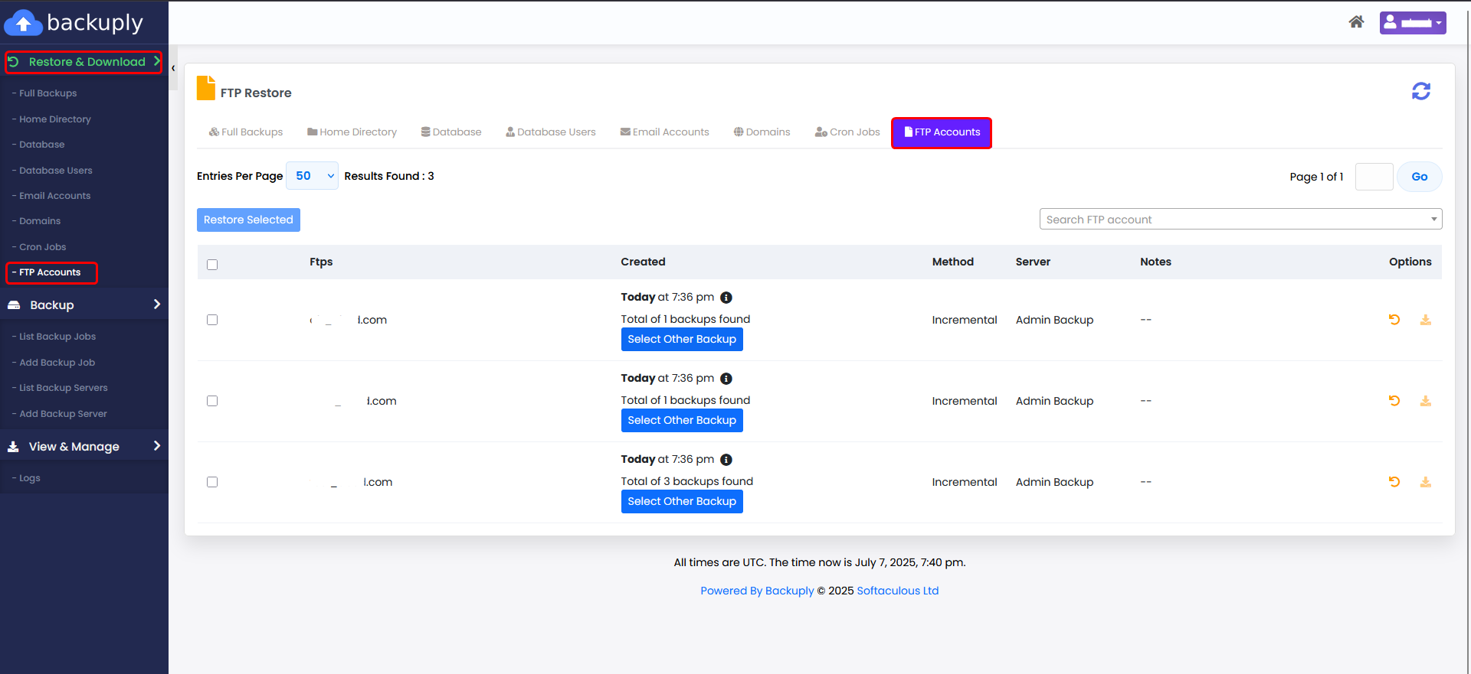Click the View & Manage download icon
This screenshot has width=1471, height=674.
point(13,447)
